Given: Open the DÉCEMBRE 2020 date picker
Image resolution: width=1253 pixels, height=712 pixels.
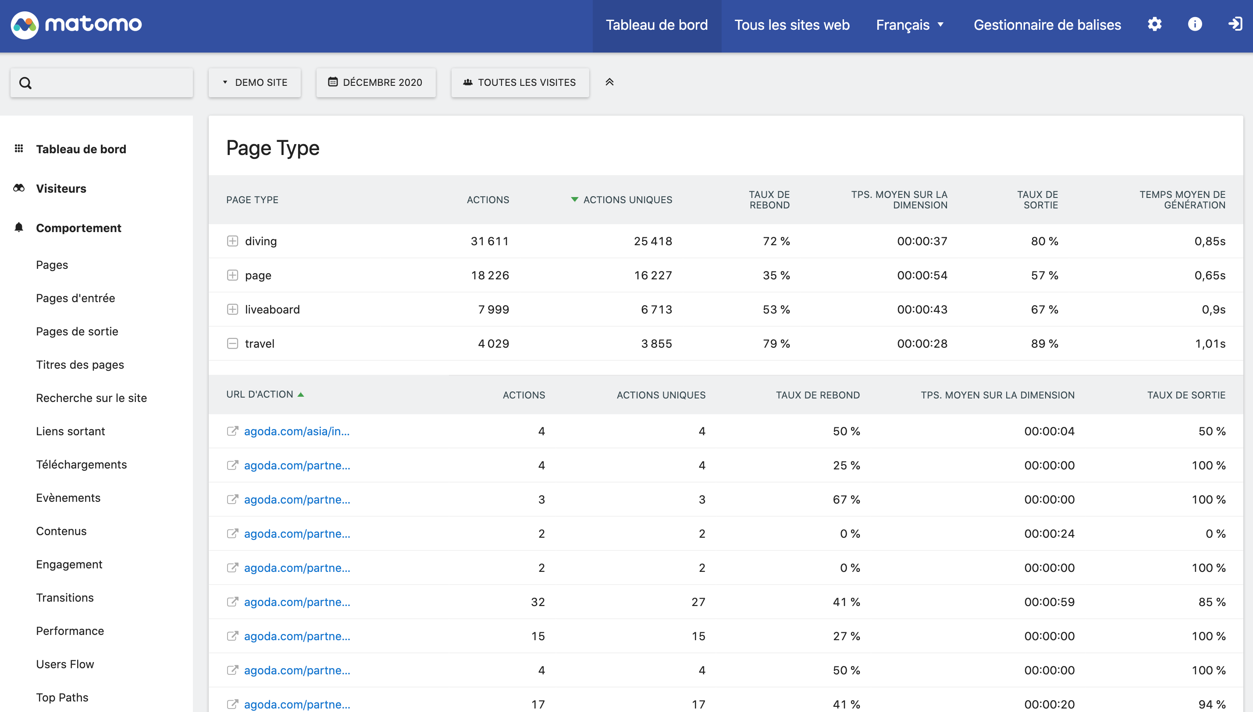Looking at the screenshot, I should click(x=375, y=82).
